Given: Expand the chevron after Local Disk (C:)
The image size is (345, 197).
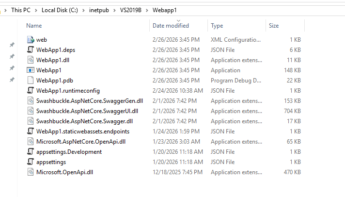Looking at the screenshot, I should pyautogui.click(x=83, y=10).
